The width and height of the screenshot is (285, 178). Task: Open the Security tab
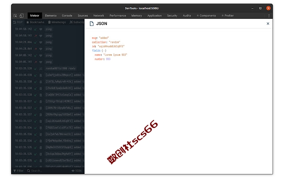(x=172, y=16)
